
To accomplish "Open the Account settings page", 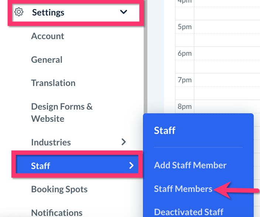I will click(x=48, y=36).
